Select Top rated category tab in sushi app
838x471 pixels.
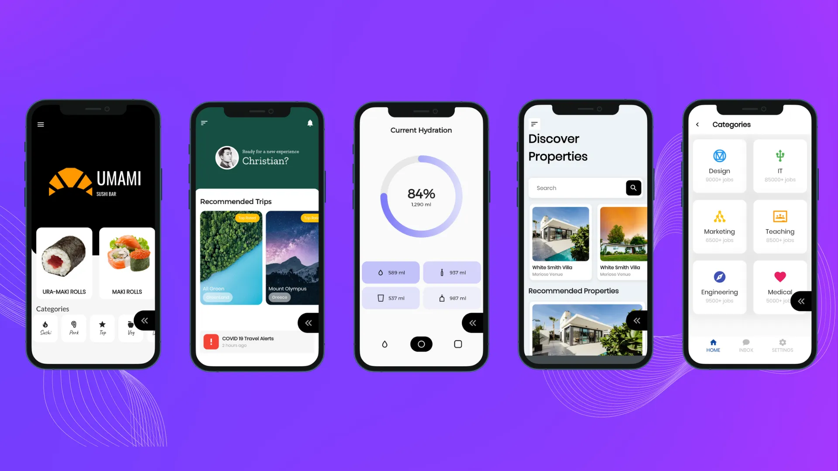coord(103,327)
